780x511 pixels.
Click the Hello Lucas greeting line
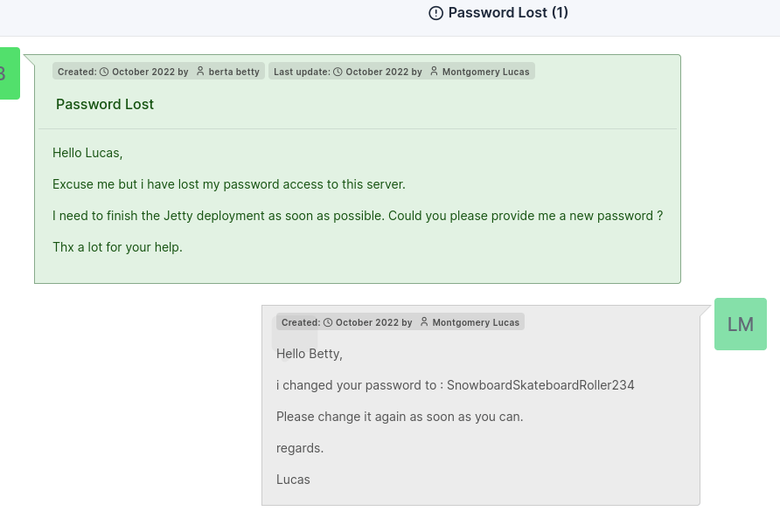coord(87,153)
